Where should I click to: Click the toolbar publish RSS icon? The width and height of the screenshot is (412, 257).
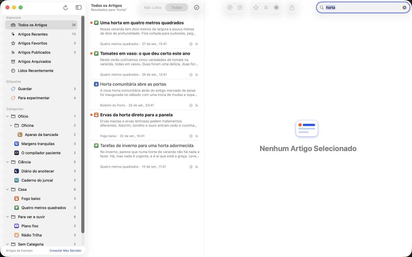266,8
